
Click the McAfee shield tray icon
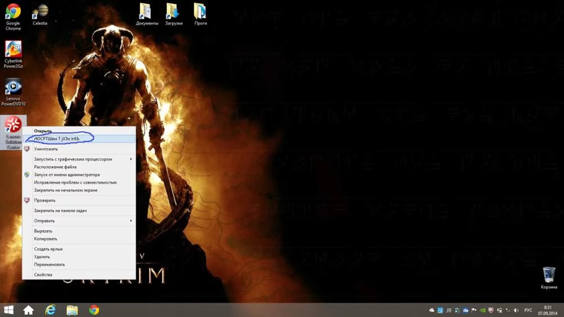point(491,310)
